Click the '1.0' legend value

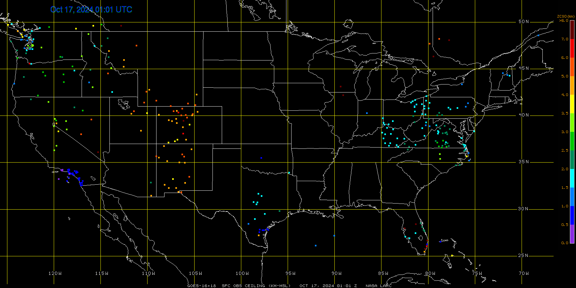[565, 206]
